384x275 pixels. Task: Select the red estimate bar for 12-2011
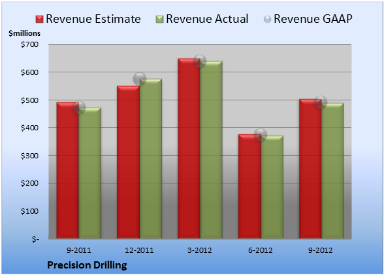point(128,162)
